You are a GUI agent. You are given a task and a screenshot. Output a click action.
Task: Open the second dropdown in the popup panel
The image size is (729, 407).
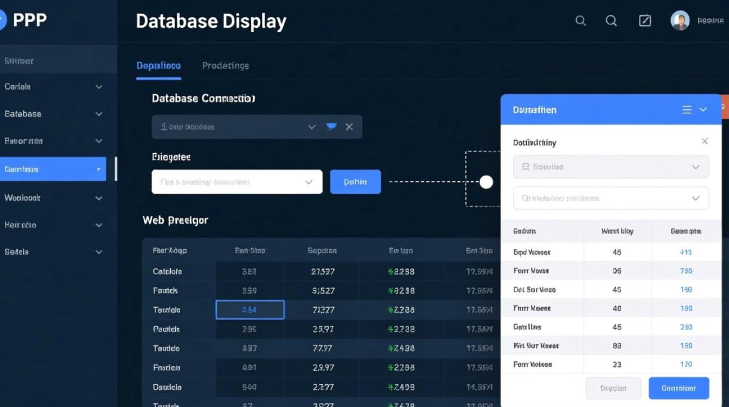(x=611, y=199)
